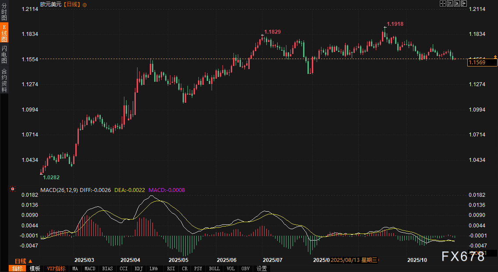Click the 2025/08/13 date marker on timeline

pos(354,260)
